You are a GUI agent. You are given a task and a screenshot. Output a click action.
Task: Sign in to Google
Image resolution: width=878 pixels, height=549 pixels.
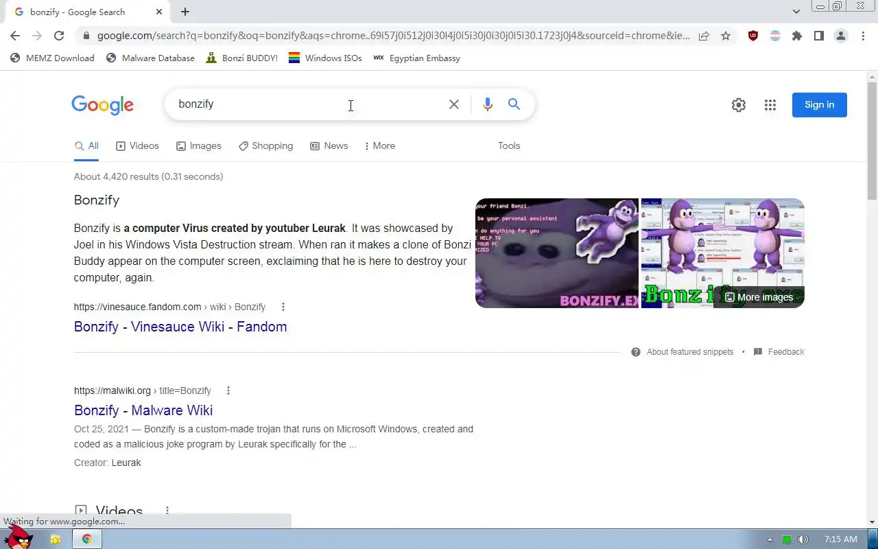point(820,105)
